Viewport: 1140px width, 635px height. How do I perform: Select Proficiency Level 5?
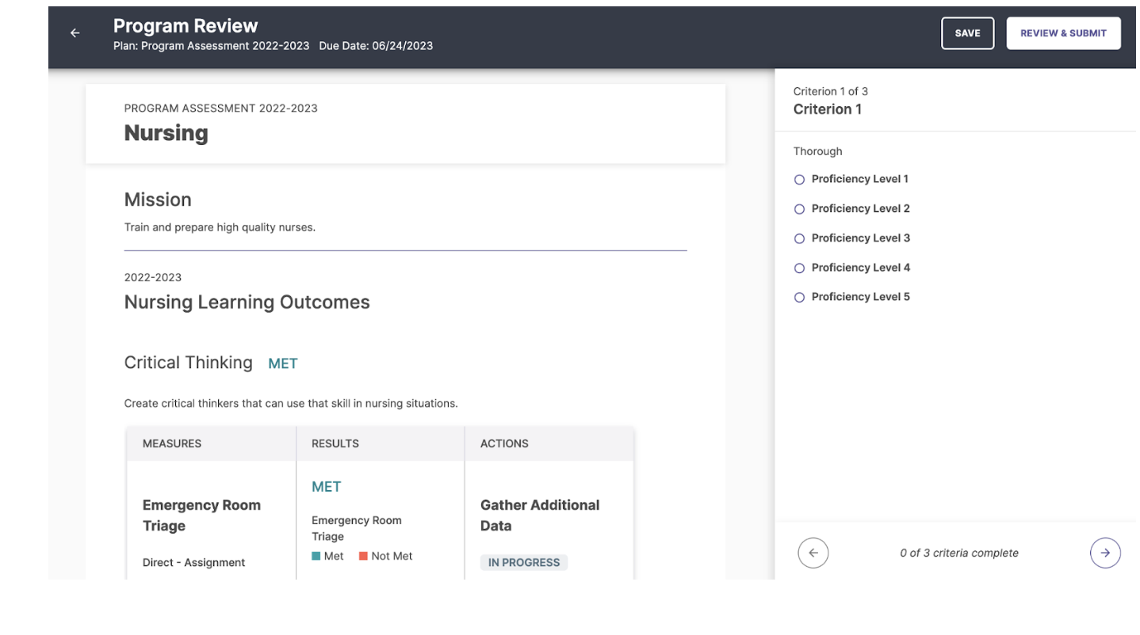tap(799, 298)
